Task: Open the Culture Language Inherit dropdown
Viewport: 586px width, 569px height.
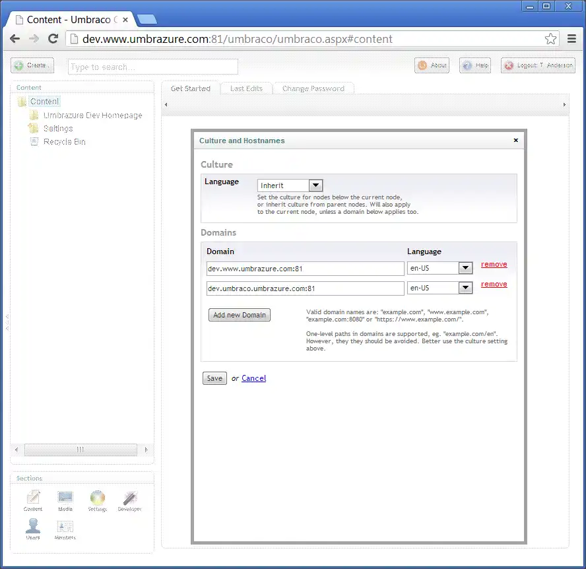Action: click(x=290, y=185)
